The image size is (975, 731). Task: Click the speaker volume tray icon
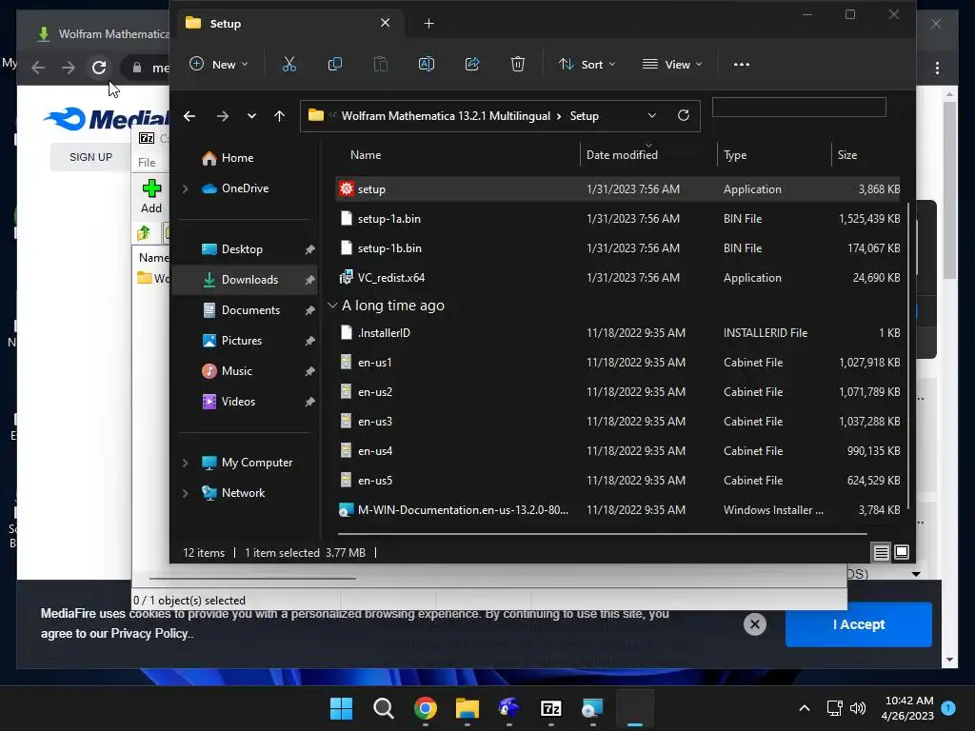tap(858, 708)
